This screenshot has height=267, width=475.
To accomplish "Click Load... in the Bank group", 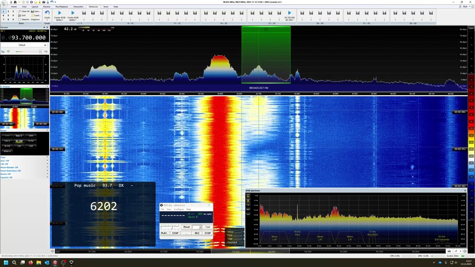I will tap(36, 15).
